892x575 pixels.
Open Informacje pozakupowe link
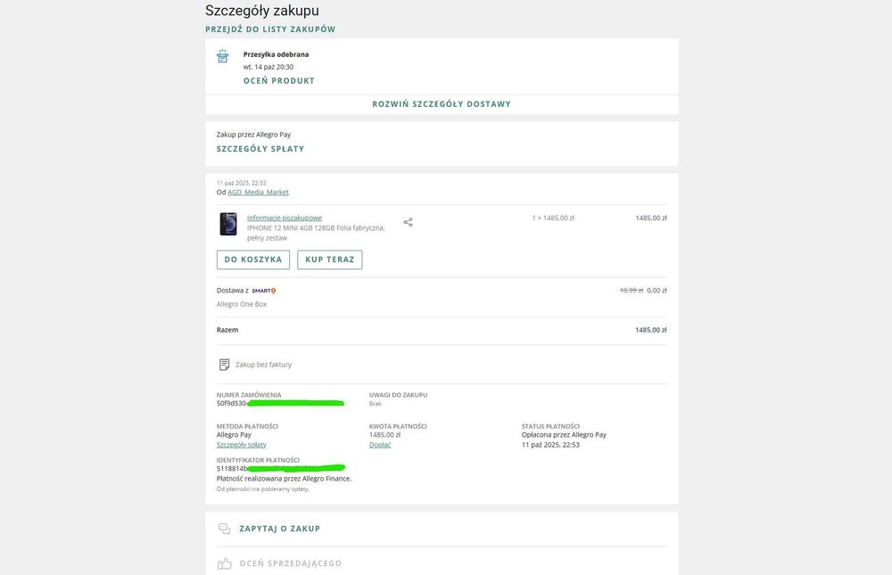point(285,218)
